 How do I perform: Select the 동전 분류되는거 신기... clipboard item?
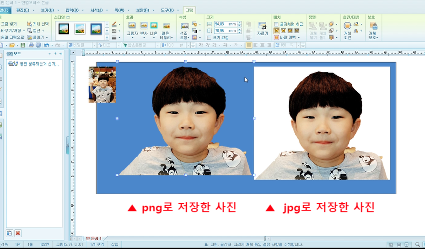(34, 64)
